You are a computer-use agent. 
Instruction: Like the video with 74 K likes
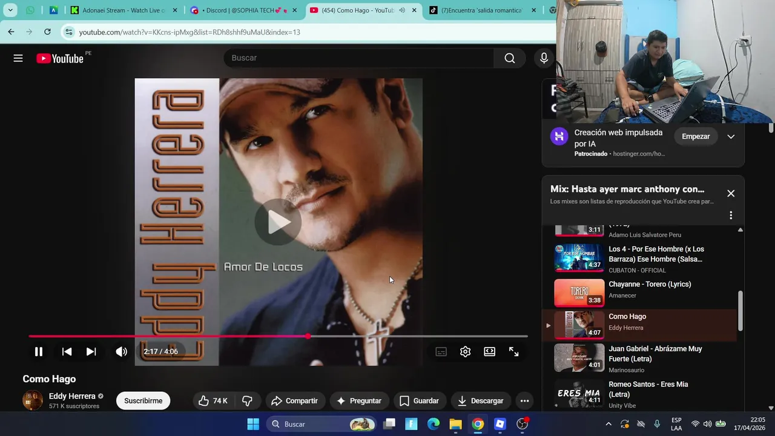pyautogui.click(x=213, y=401)
